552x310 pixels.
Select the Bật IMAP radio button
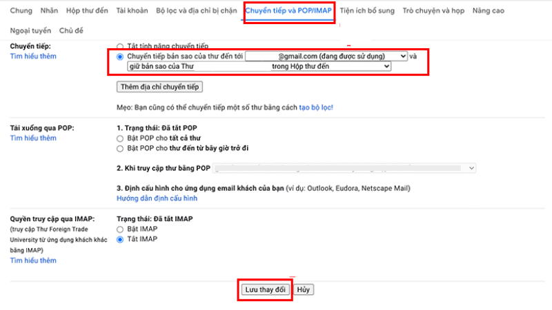120,229
